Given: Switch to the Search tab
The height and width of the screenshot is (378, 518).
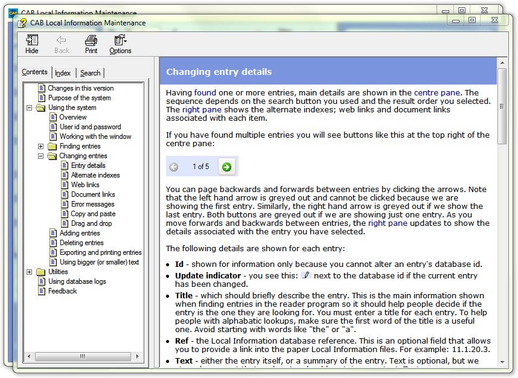Looking at the screenshot, I should coord(90,73).
